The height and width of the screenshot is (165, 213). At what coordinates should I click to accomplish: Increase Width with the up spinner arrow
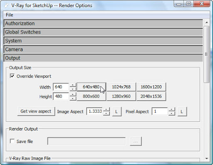point(73,85)
